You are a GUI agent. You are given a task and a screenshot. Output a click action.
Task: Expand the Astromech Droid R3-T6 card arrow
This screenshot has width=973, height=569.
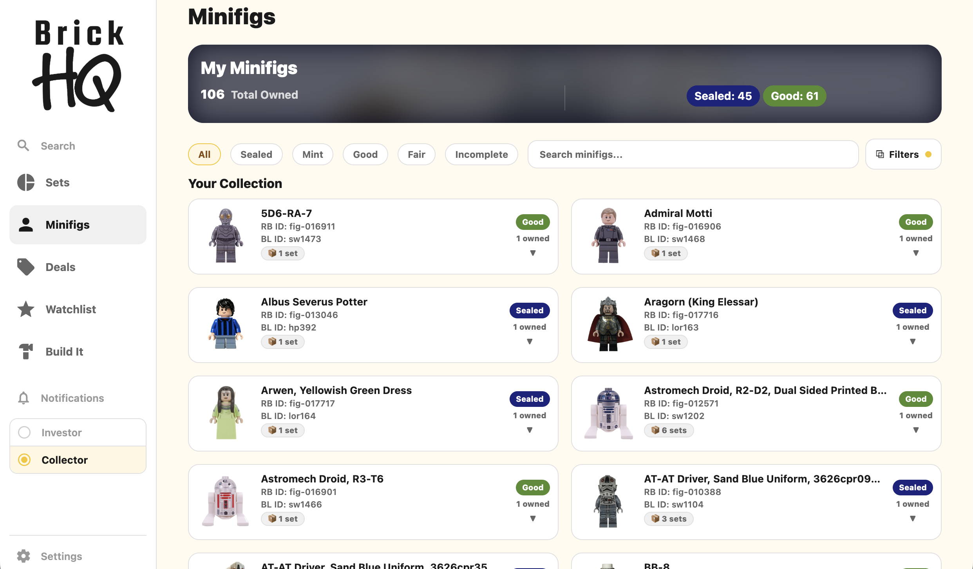533,519
